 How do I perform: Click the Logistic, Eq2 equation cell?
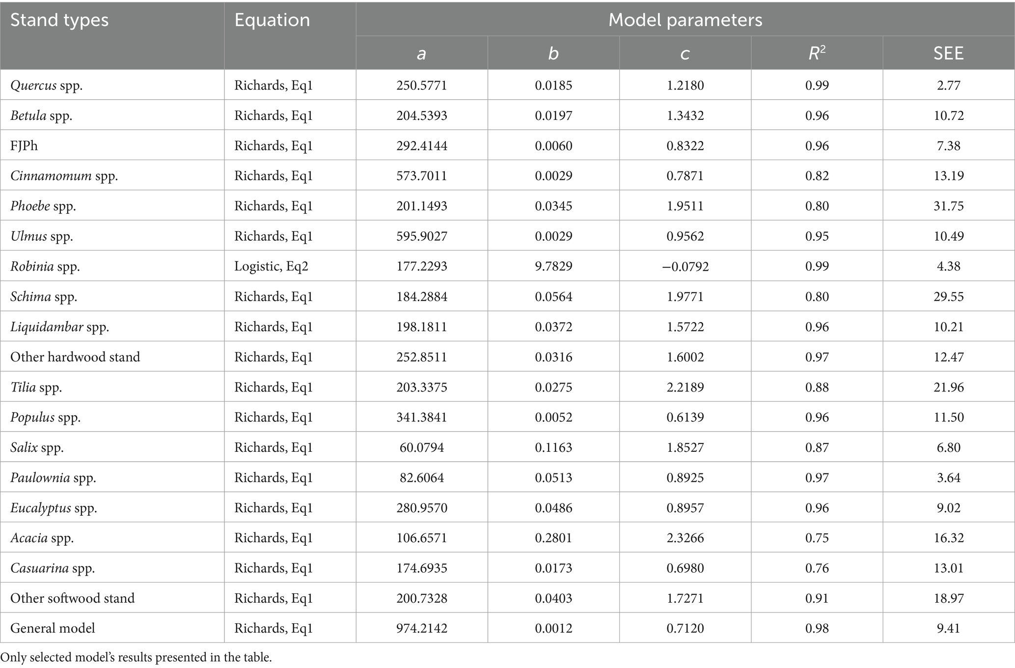pyautogui.click(x=271, y=266)
